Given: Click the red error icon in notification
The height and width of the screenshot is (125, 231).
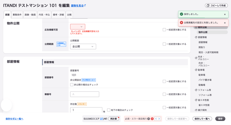Looking at the screenshot, I should [x=181, y=22].
